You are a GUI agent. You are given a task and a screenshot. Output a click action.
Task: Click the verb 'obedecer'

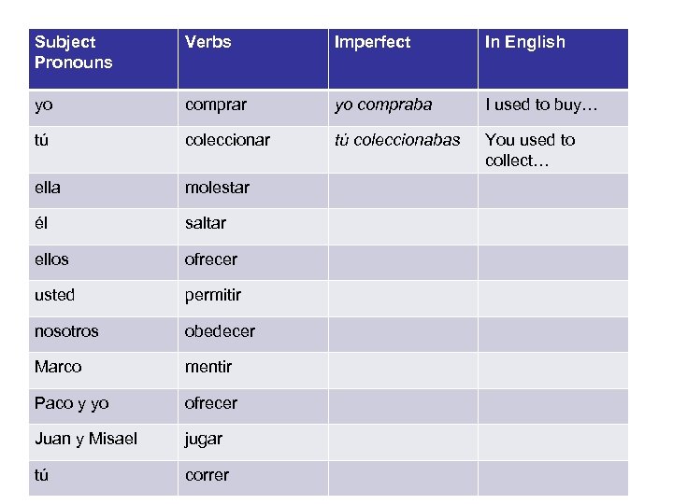[x=220, y=331]
